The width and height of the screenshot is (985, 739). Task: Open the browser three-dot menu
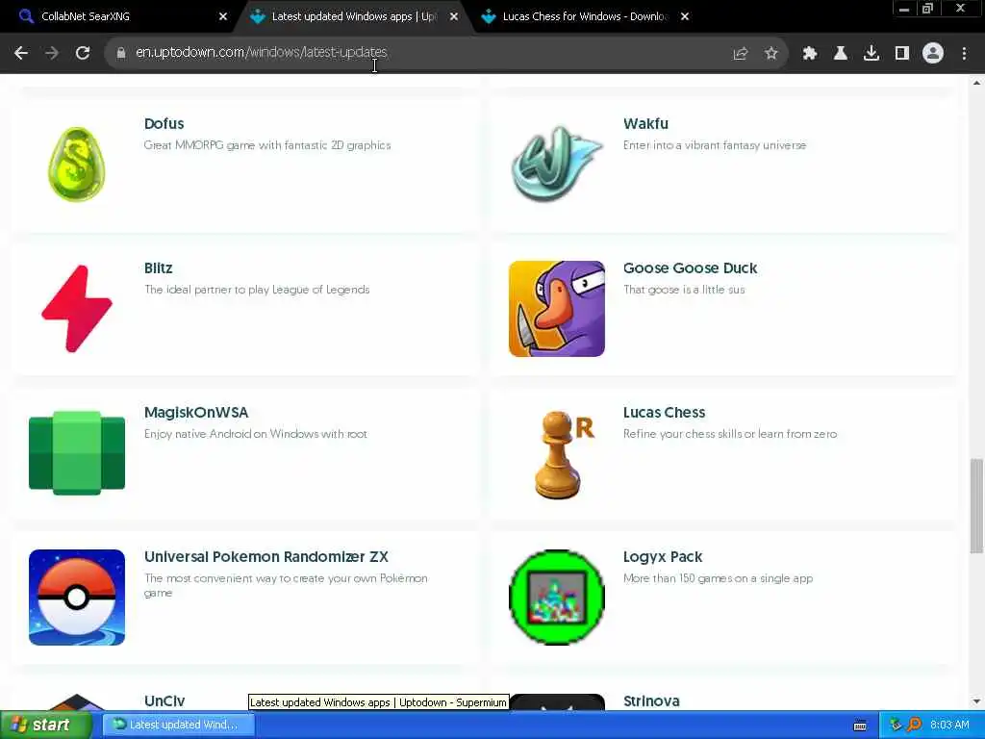(x=964, y=54)
